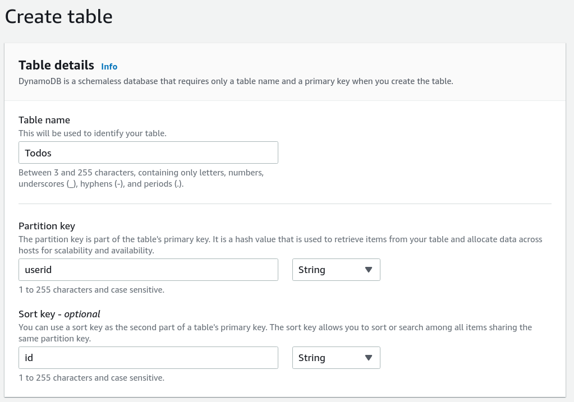The width and height of the screenshot is (574, 402).
Task: Click the Table name label
Action: click(44, 120)
